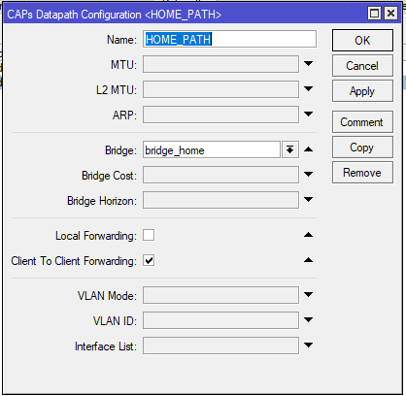Expand the VLAN Mode field arrow

309,295
